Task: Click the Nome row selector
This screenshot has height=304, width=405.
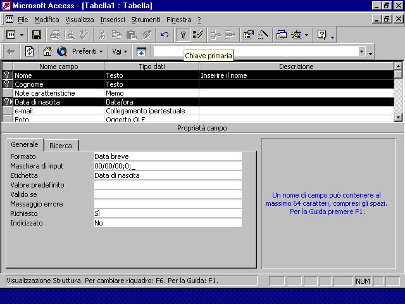Action: tap(7, 75)
